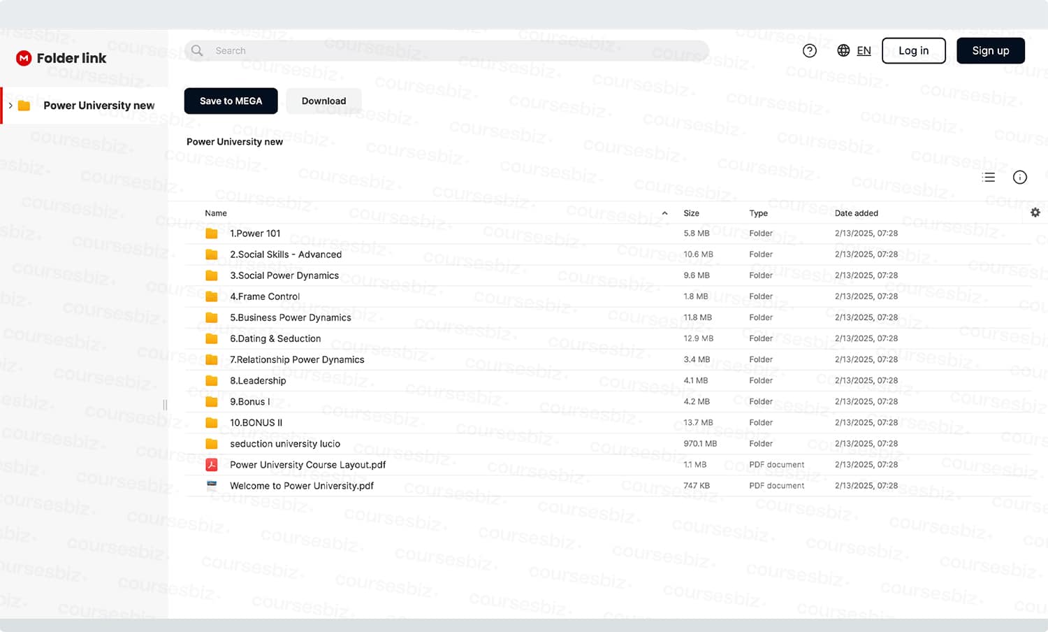
Task: Click folder icon of 8.Leadership
Action: (212, 380)
